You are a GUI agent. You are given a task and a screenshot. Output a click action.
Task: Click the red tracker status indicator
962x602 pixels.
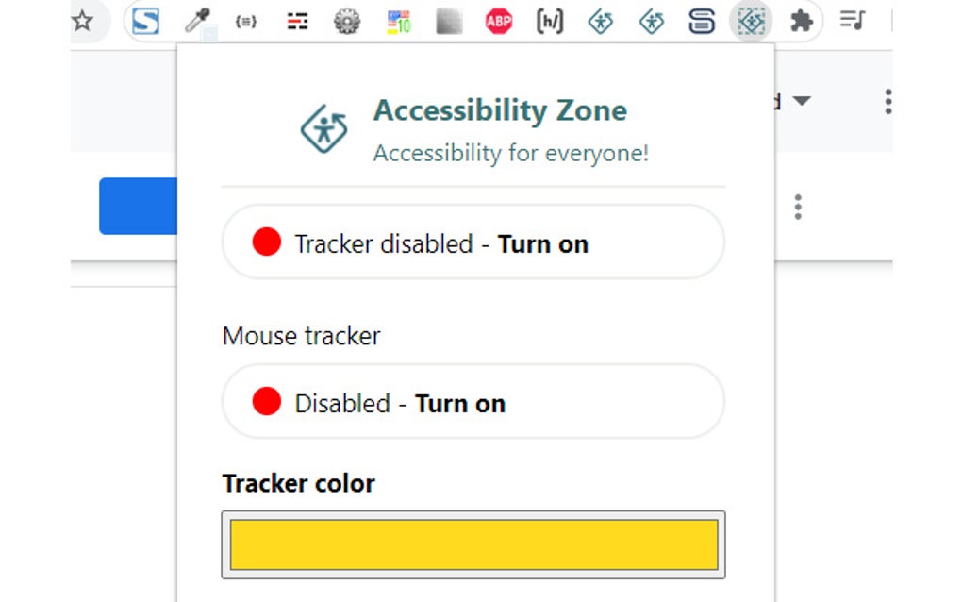tap(268, 243)
